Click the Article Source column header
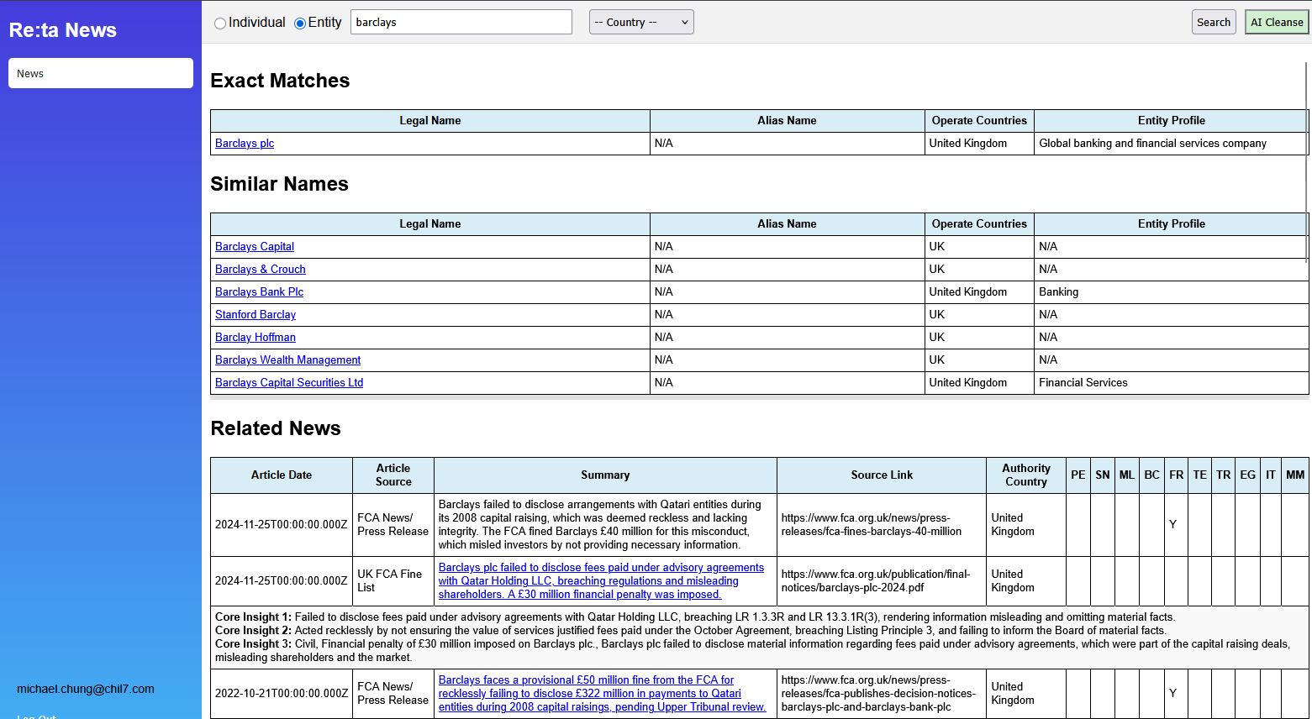The height and width of the screenshot is (719, 1312). [393, 475]
